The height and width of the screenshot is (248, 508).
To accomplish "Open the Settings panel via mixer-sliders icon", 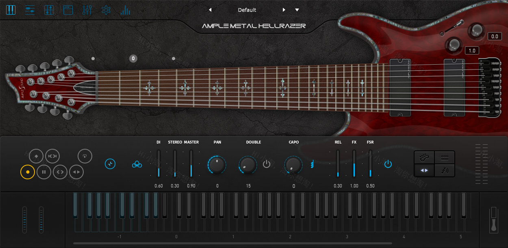I will (x=29, y=10).
